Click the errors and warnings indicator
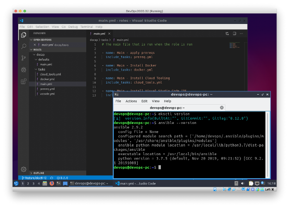The width and height of the screenshot is (289, 208). [62, 178]
